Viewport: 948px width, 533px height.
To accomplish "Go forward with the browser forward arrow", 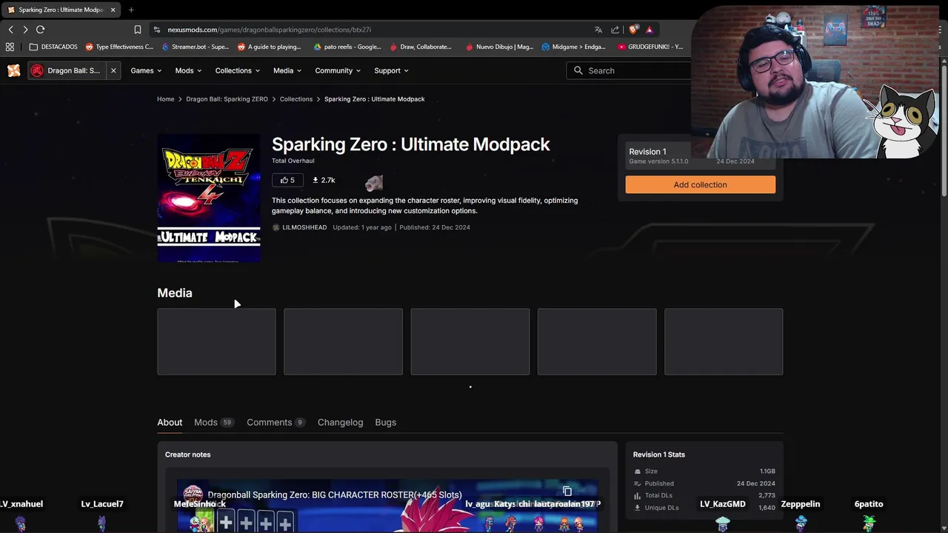I will (x=25, y=30).
